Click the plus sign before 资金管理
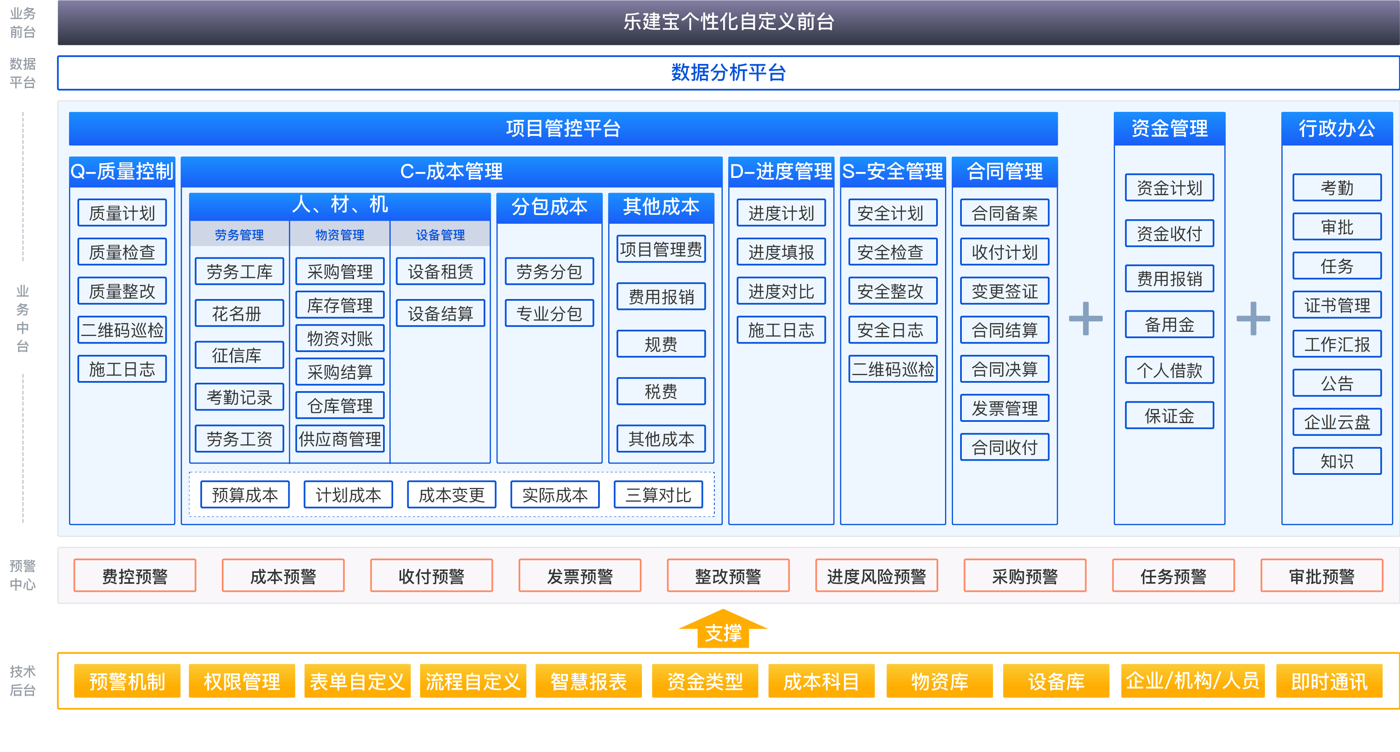The image size is (1400, 752). (1085, 319)
